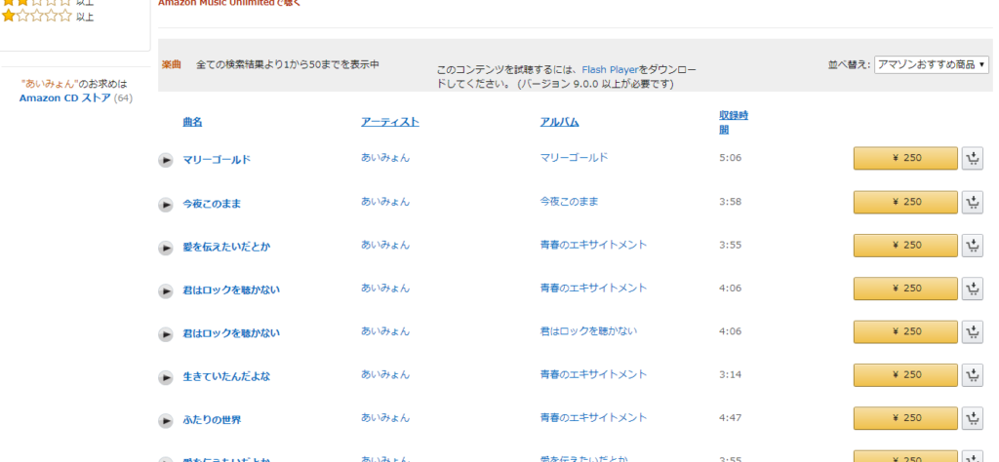Open 青春のエキサイトメント album in ふたりの世界 row
This screenshot has width=999, height=462.
(x=593, y=418)
